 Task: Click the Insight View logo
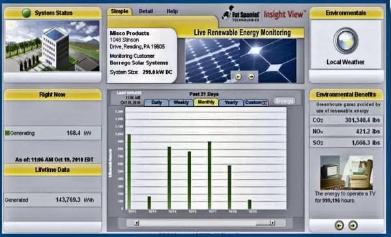tap(284, 14)
